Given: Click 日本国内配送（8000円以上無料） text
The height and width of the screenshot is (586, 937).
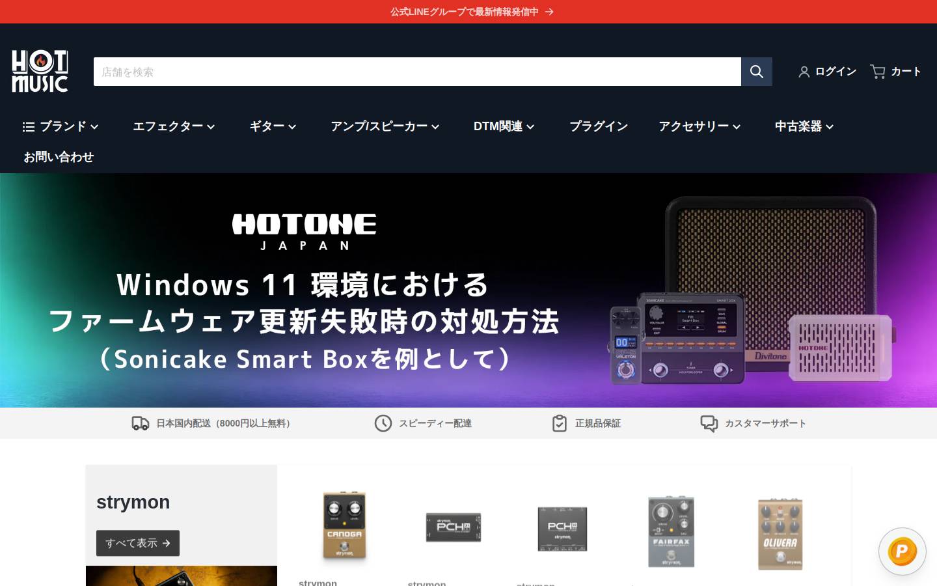Looking at the screenshot, I should (x=225, y=423).
